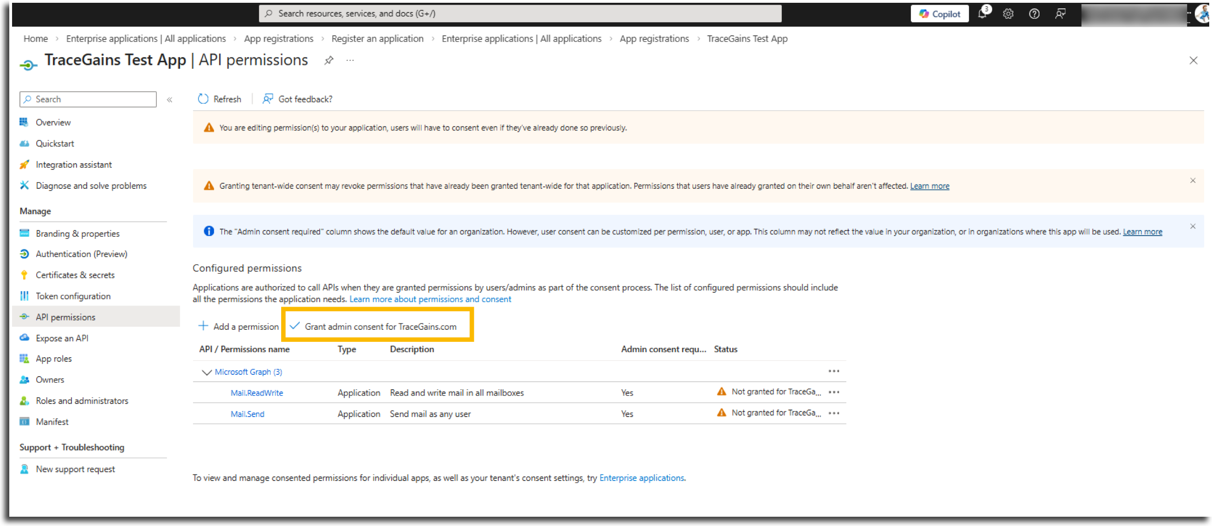Click Got feedback?
The height and width of the screenshot is (526, 1212).
point(297,99)
